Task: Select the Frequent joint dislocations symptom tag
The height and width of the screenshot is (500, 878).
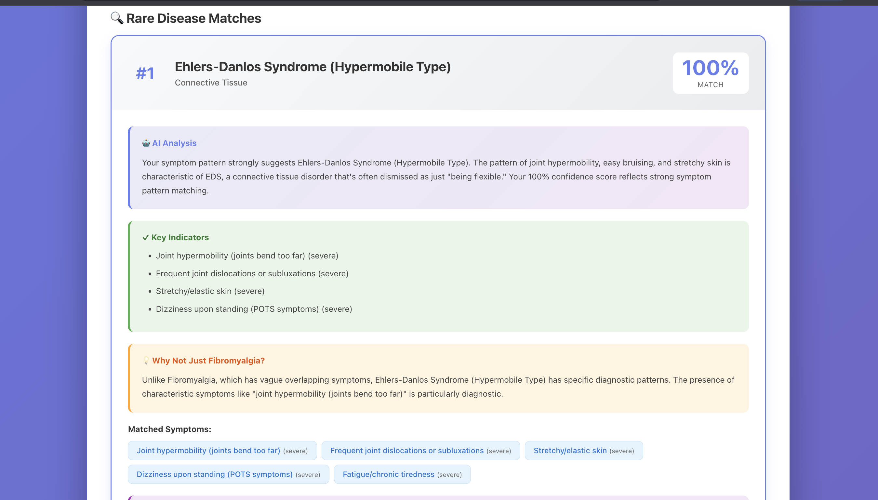Action: 420,451
